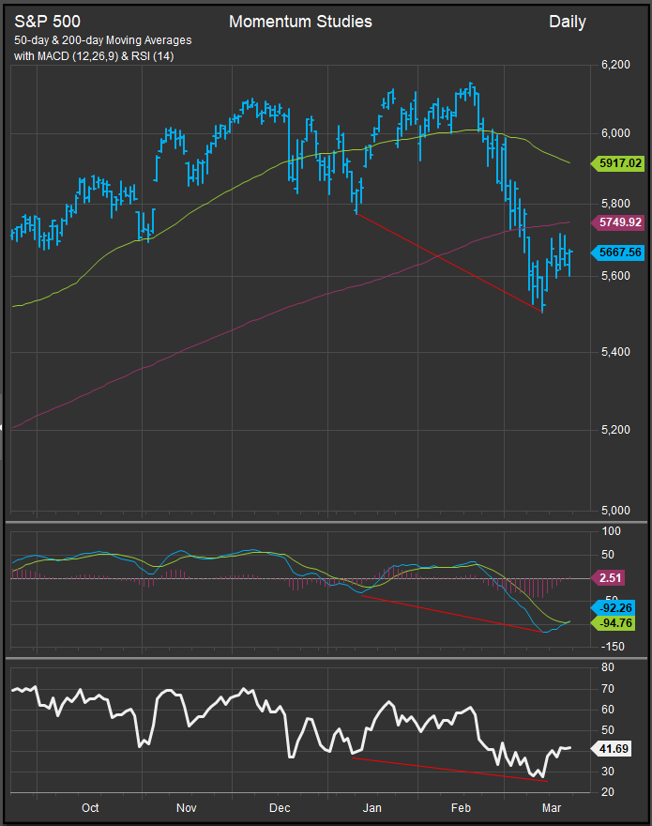Click the Oct date axis label
The height and width of the screenshot is (826, 652).
(x=90, y=808)
